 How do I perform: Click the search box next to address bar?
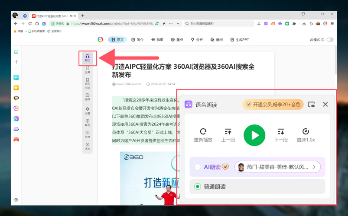tap(219, 23)
